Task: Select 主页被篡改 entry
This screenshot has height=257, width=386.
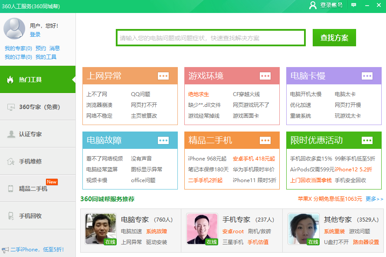Action: (144, 116)
